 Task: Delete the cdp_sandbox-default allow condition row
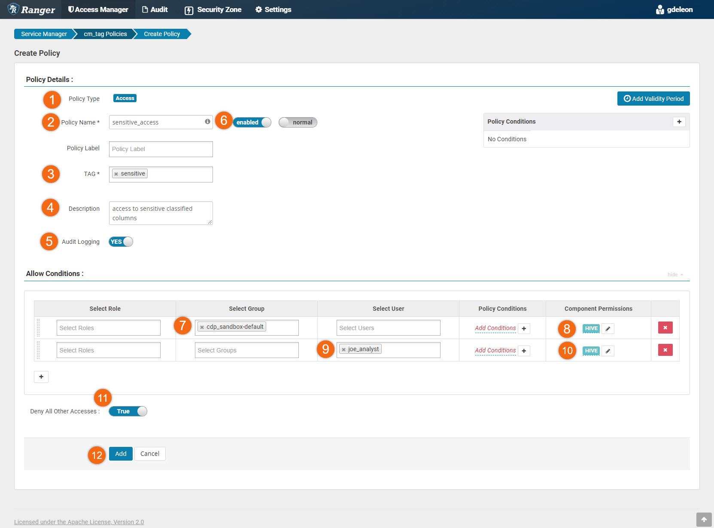(665, 328)
